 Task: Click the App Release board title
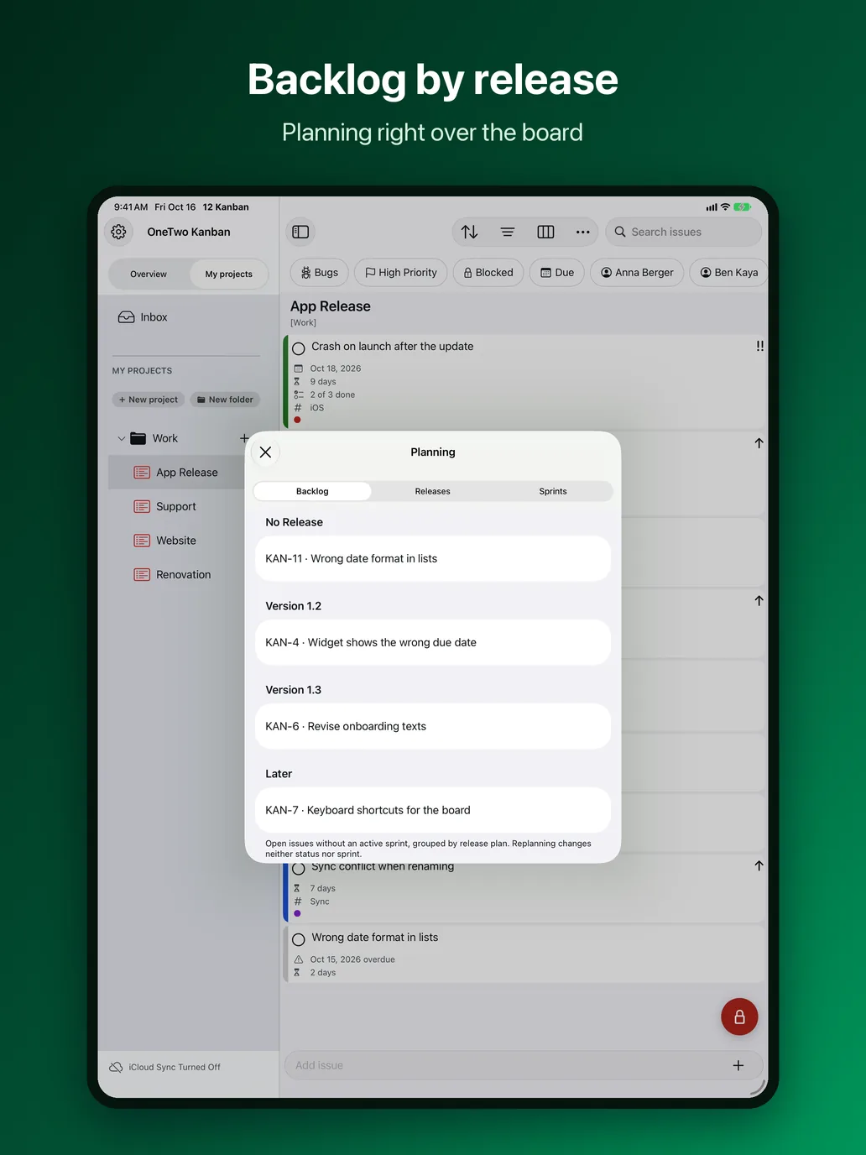click(x=331, y=306)
